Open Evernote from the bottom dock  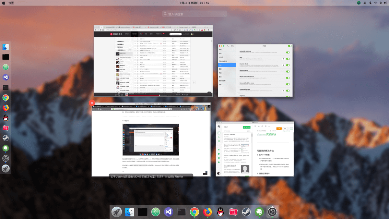(259, 212)
